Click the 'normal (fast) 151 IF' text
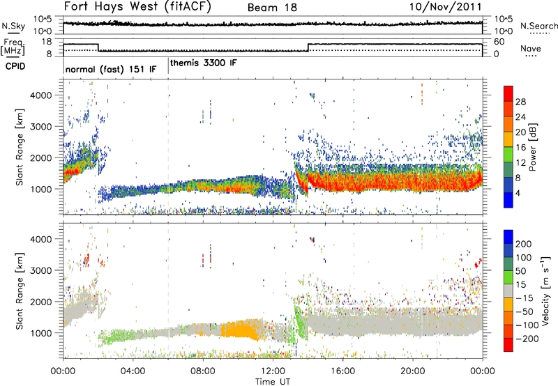The height and width of the screenshot is (386, 558). (x=111, y=69)
